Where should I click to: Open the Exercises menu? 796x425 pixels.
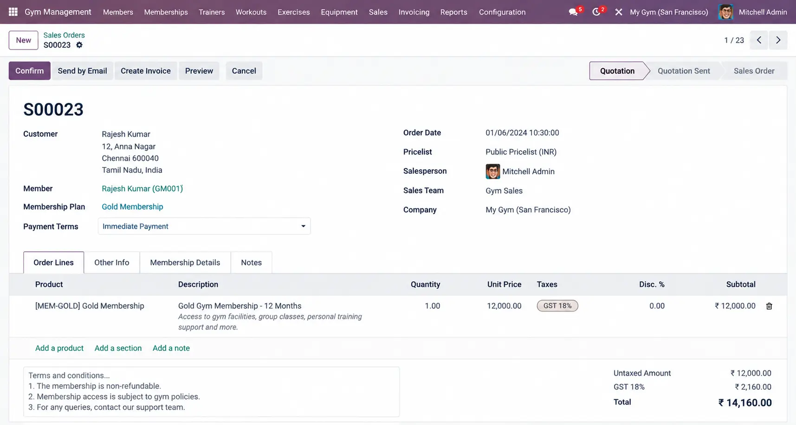(293, 12)
